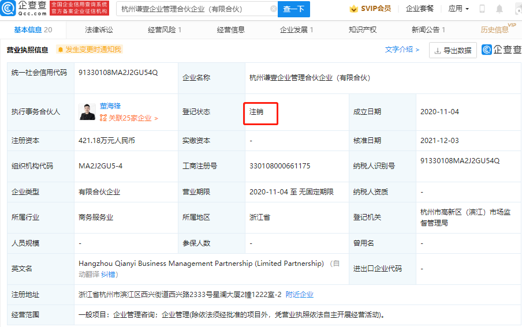Expand 关联25家企业 list
522x327 pixels.
pyautogui.click(x=129, y=118)
